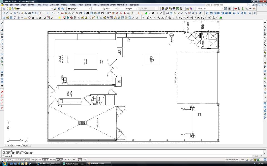The image size is (267, 166).
Task: Click the Layer Properties Manager icon
Action: 4,9
